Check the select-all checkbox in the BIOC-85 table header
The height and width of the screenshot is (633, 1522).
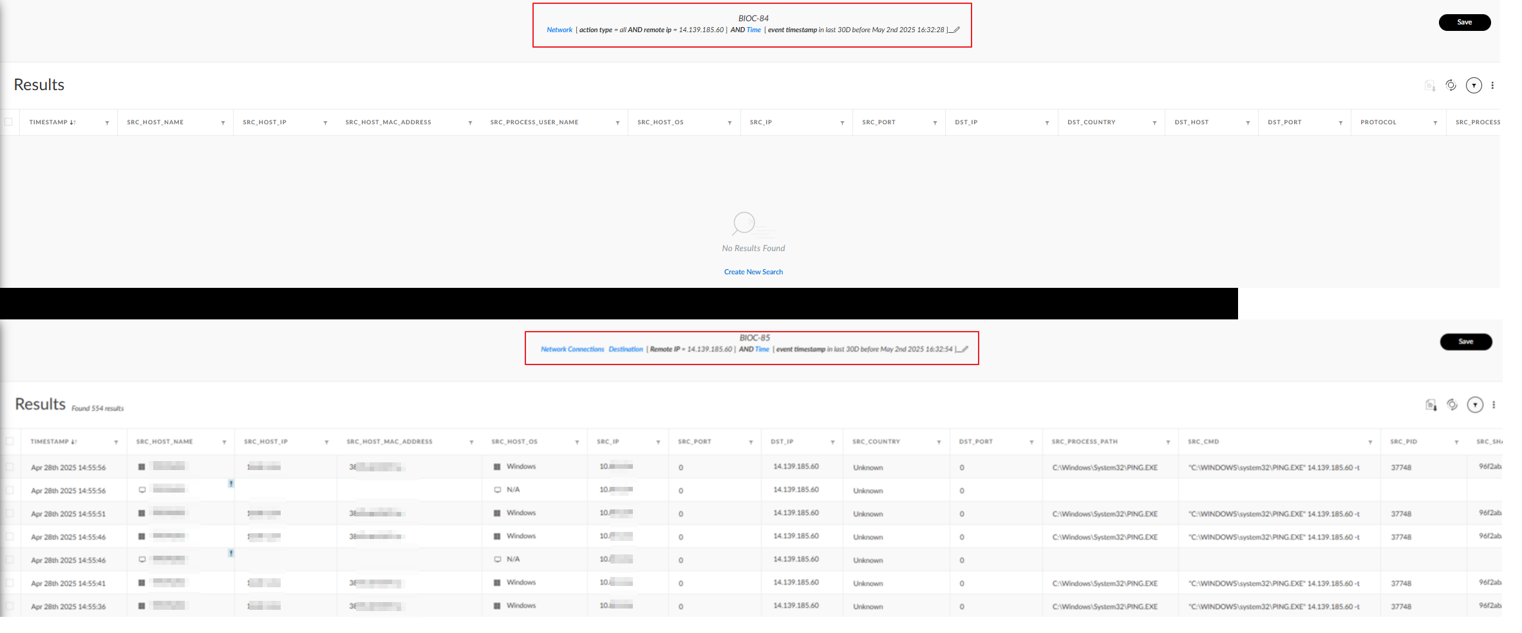pyautogui.click(x=10, y=441)
